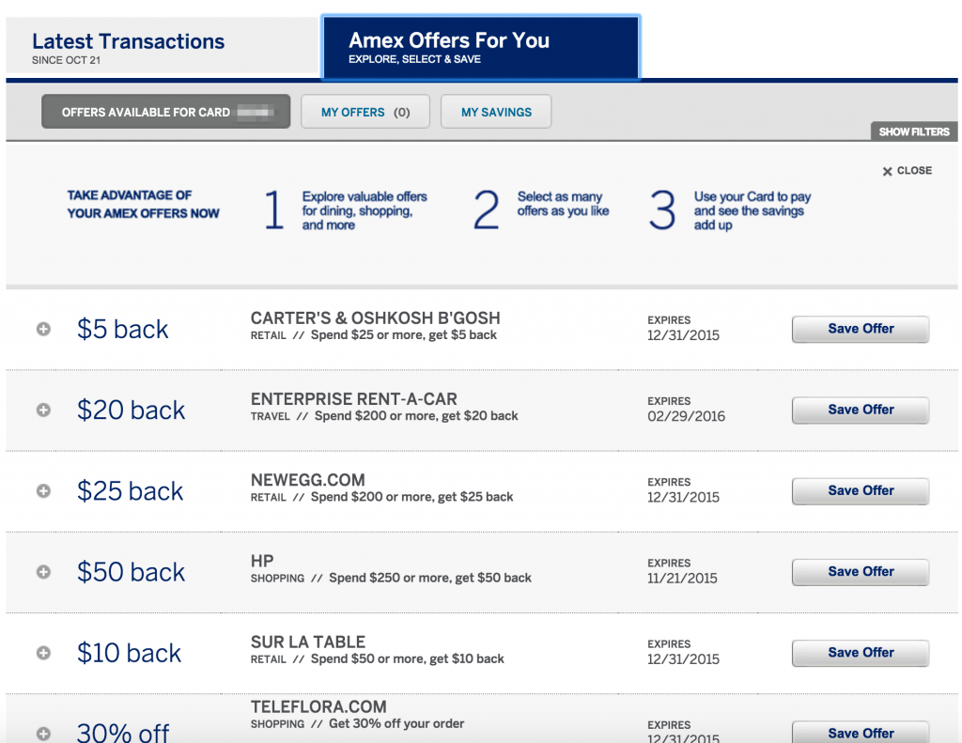Save the Sur La Table offer
Image resolution: width=962 pixels, height=743 pixels.
click(x=860, y=652)
